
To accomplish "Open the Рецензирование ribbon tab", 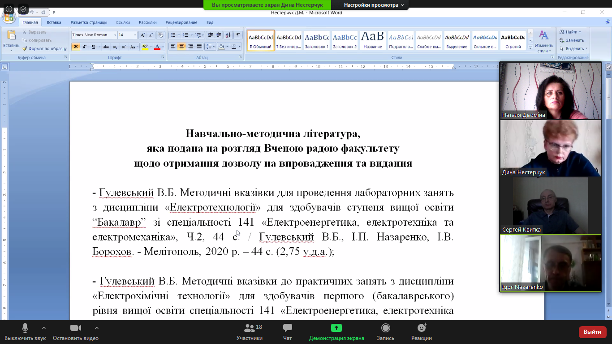I will 181,22.
